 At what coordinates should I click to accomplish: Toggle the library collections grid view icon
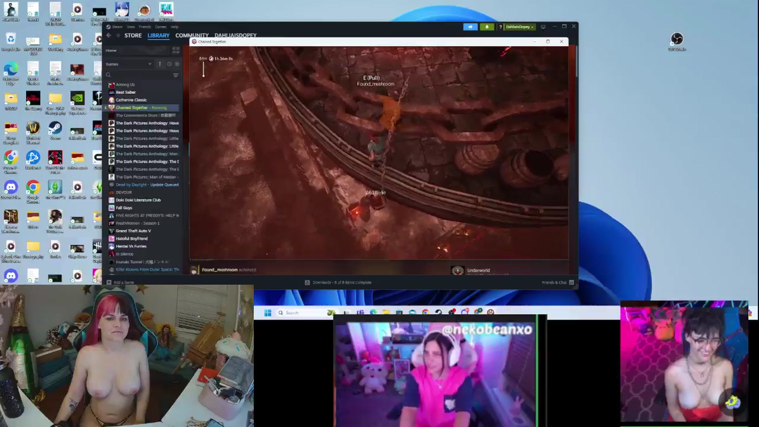point(176,51)
